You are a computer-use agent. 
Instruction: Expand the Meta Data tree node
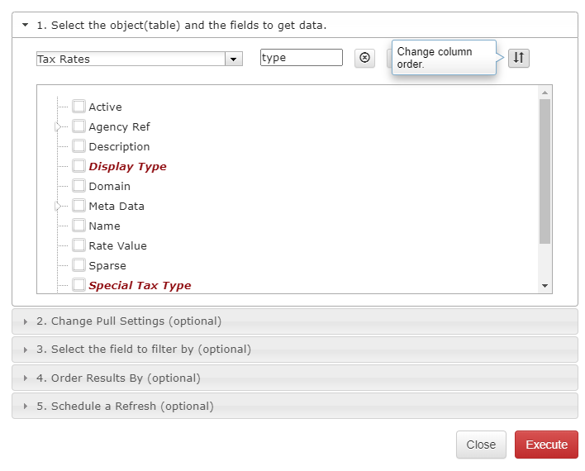[58, 206]
